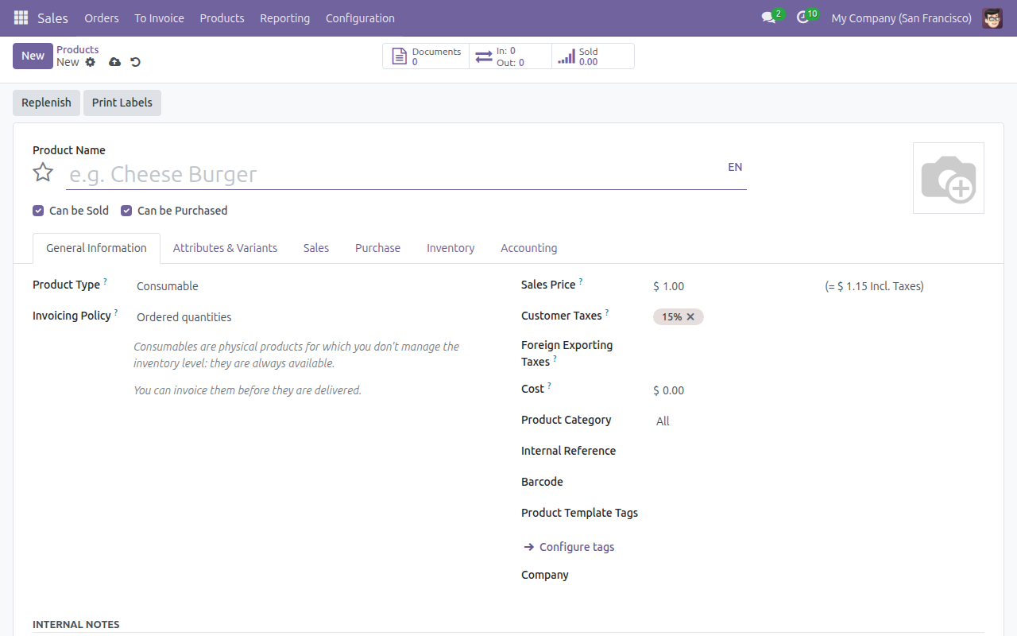This screenshot has width=1017, height=636.
Task: Click the Product Name input field
Action: (393, 174)
